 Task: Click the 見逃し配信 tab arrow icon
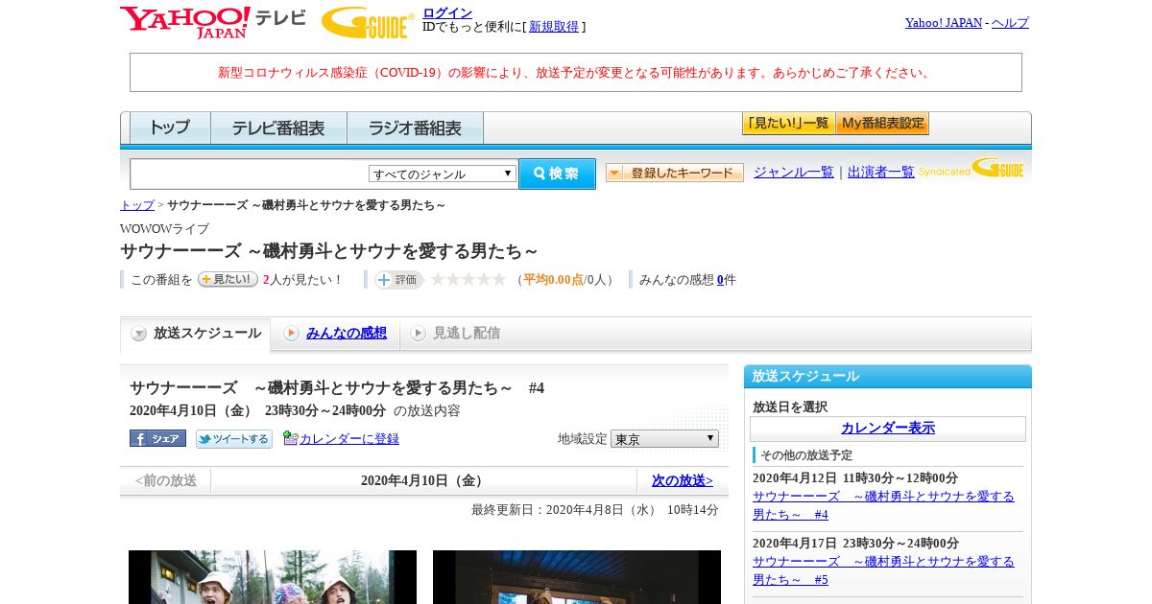click(x=418, y=334)
